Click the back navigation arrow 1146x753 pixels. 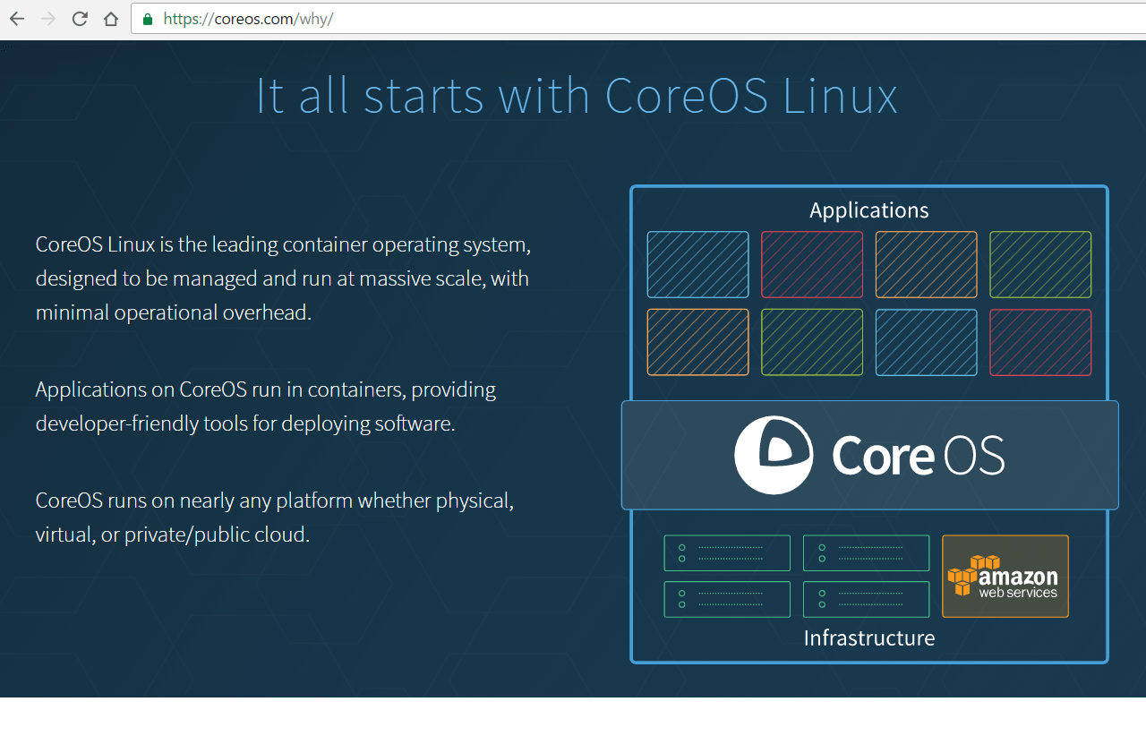(16, 18)
